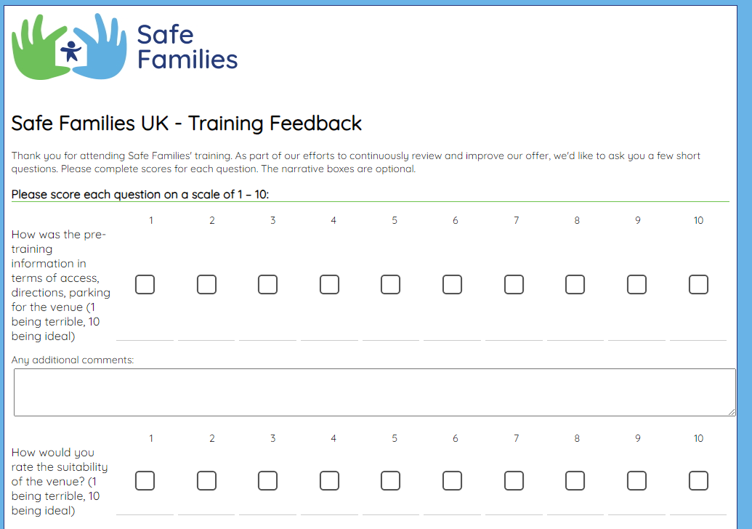Tick score 9 for pre-training information
This screenshot has width=752, height=529.
636,284
